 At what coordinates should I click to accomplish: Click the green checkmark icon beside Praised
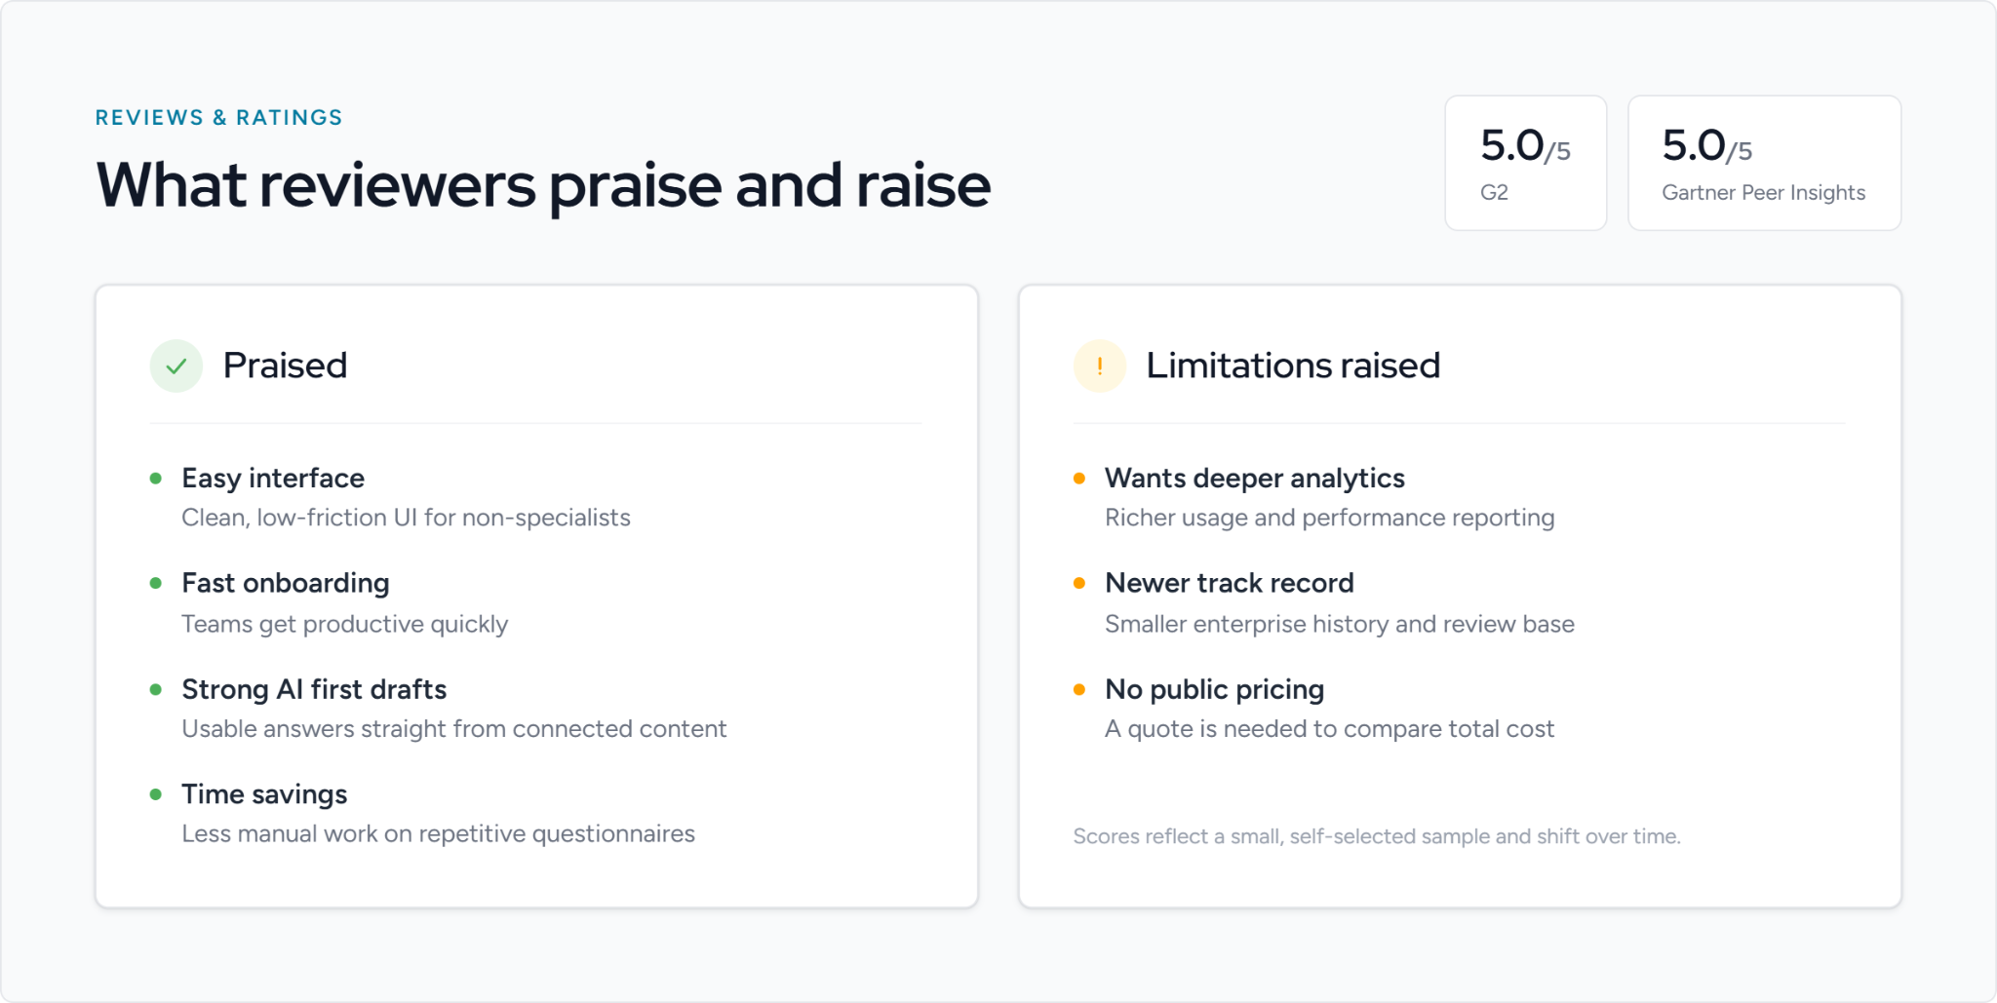point(176,366)
